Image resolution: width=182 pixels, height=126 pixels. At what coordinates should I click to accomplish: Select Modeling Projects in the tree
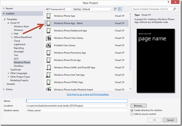pyautogui.click(x=19, y=80)
